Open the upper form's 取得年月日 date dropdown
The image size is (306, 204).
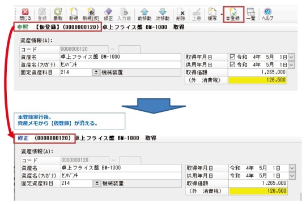291,57
